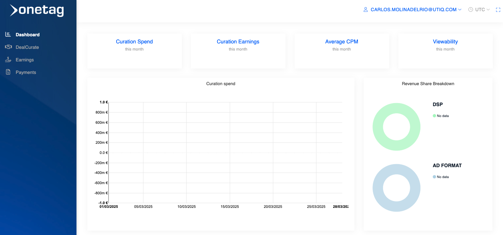The height and width of the screenshot is (235, 503).
Task: Go to the DealCurate menu item
Action: tap(27, 47)
